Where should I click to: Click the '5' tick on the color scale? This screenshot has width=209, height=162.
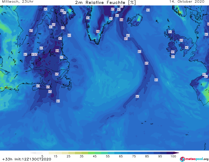coord(42,156)
